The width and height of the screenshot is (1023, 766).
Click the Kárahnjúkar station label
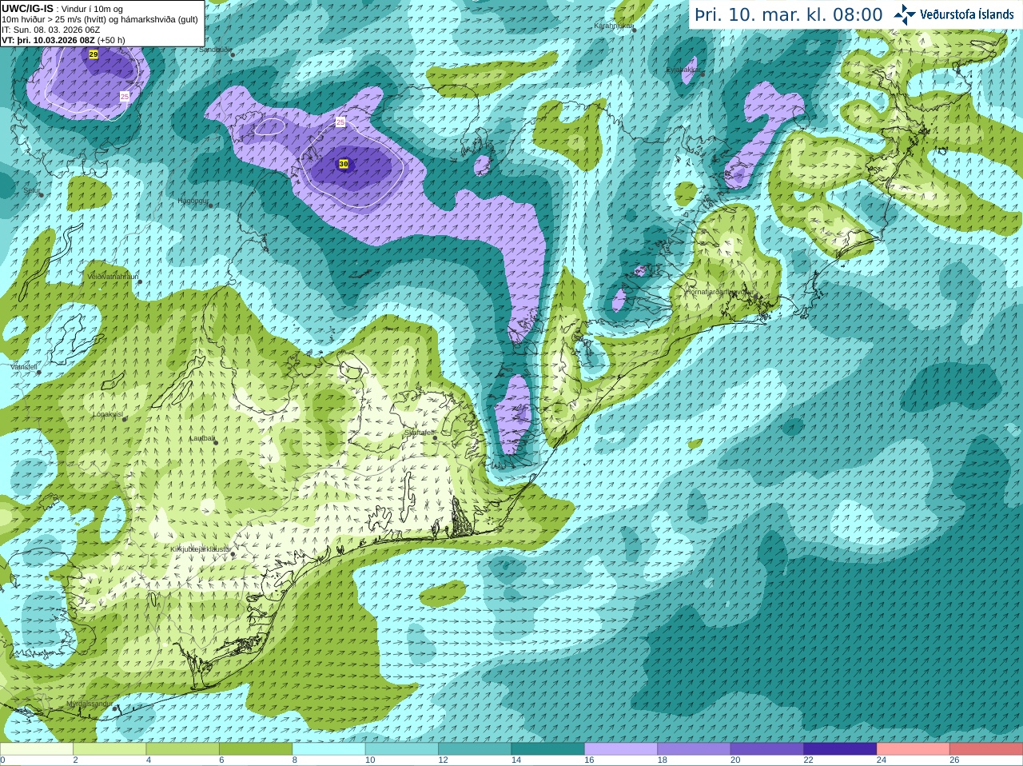[612, 26]
